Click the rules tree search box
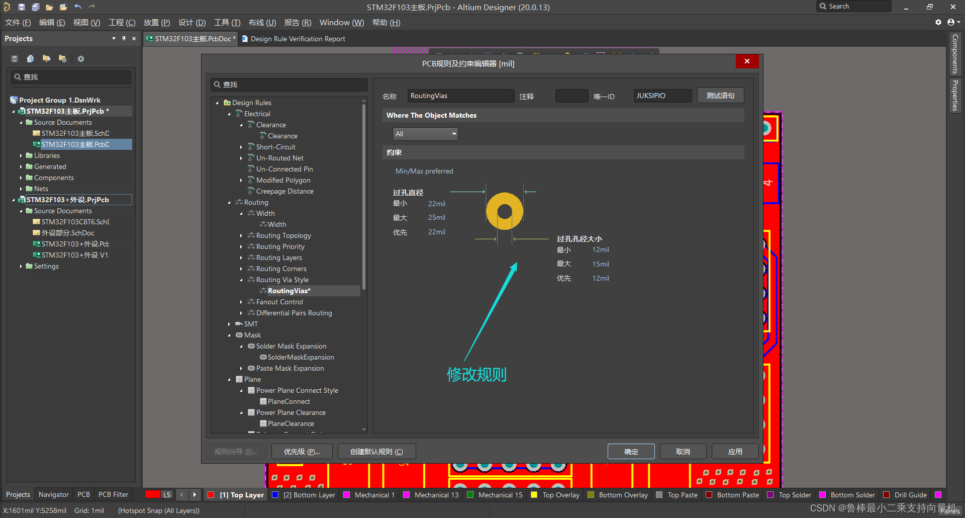The image size is (965, 518). tap(289, 84)
